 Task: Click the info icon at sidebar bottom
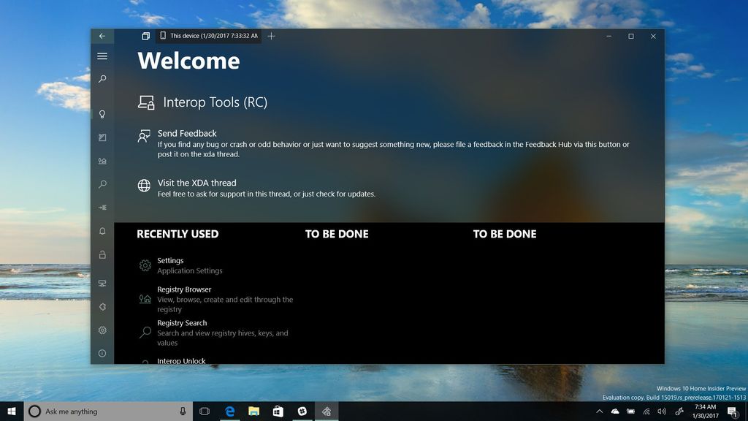click(x=102, y=354)
